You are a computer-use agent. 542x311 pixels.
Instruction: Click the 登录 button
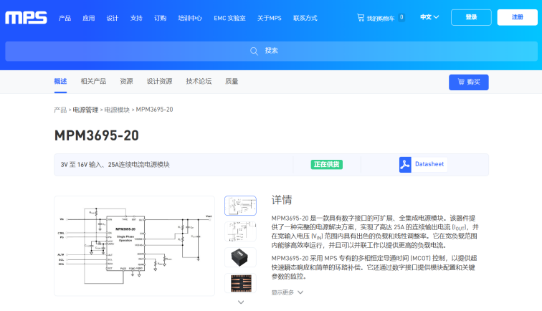tap(471, 17)
